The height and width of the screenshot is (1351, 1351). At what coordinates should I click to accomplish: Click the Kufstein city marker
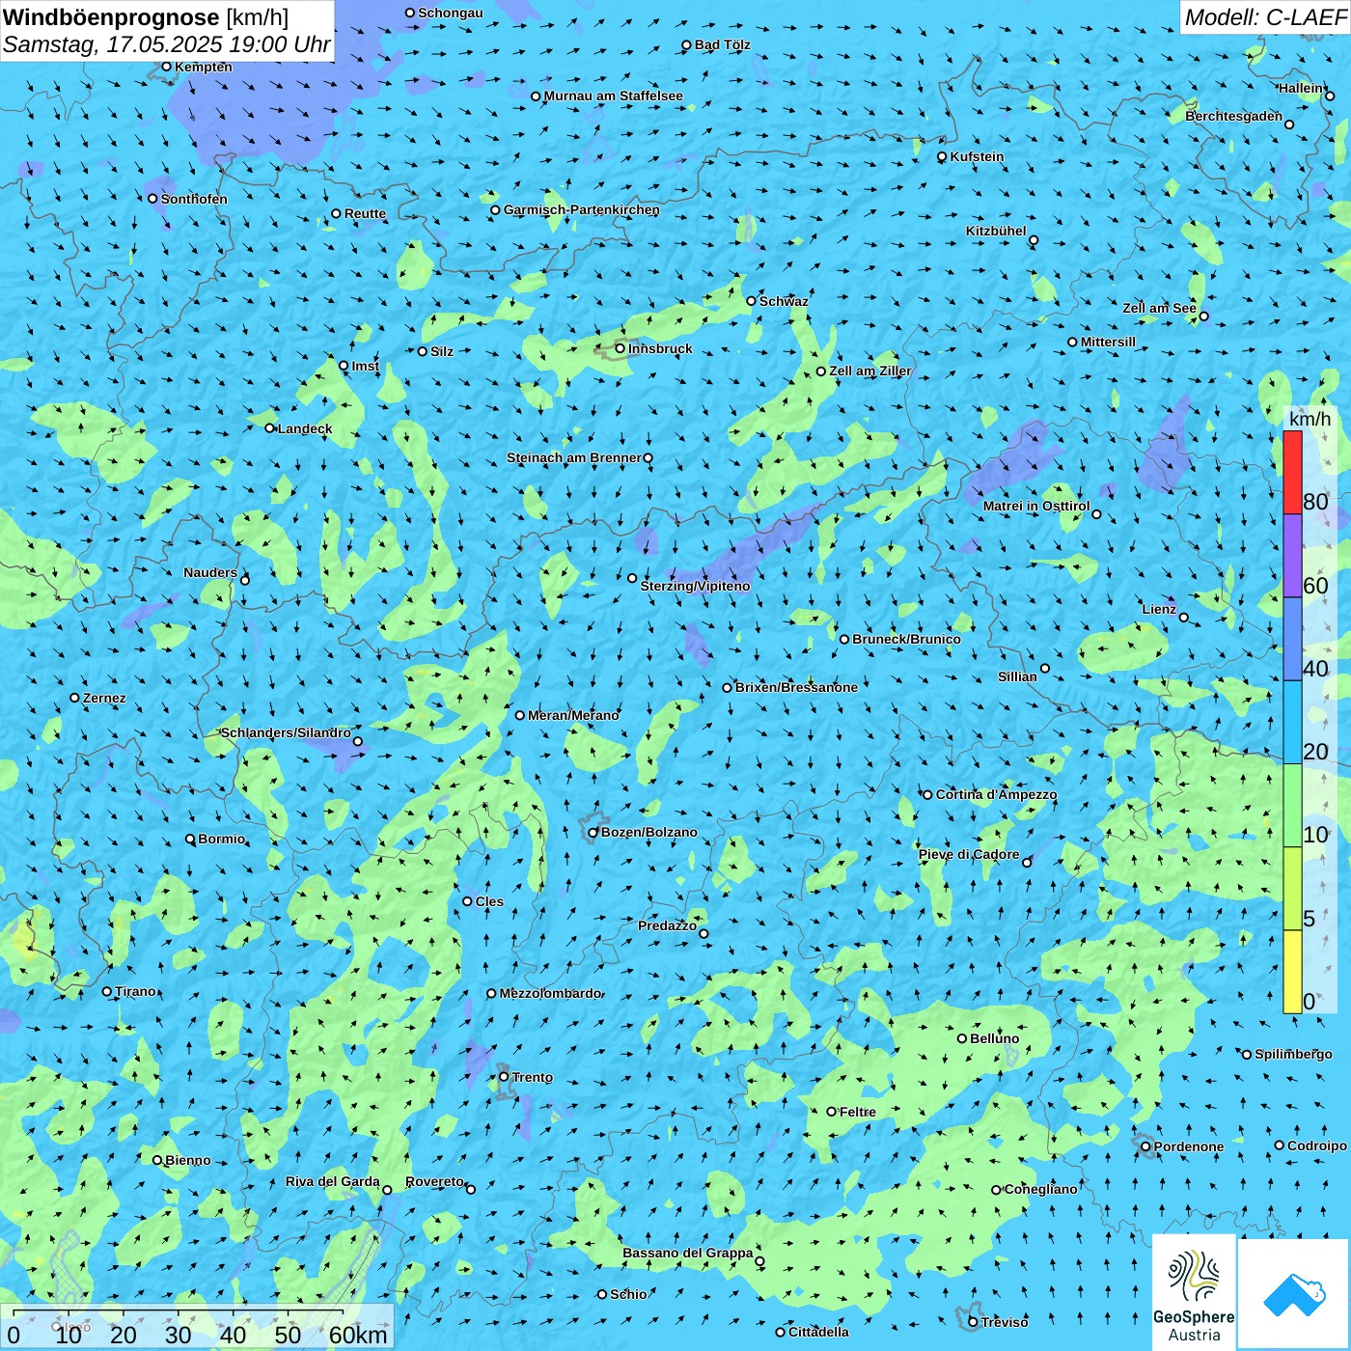point(943,156)
